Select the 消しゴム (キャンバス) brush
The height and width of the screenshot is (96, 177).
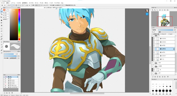pos(11,86)
